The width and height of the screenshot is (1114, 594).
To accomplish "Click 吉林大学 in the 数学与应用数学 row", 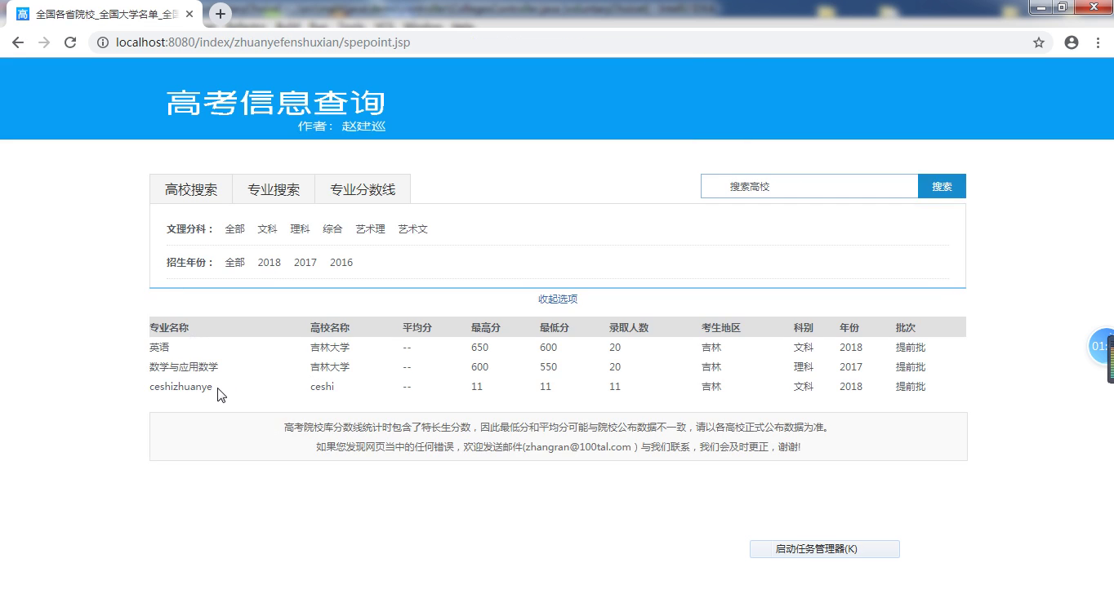I will tap(330, 367).
